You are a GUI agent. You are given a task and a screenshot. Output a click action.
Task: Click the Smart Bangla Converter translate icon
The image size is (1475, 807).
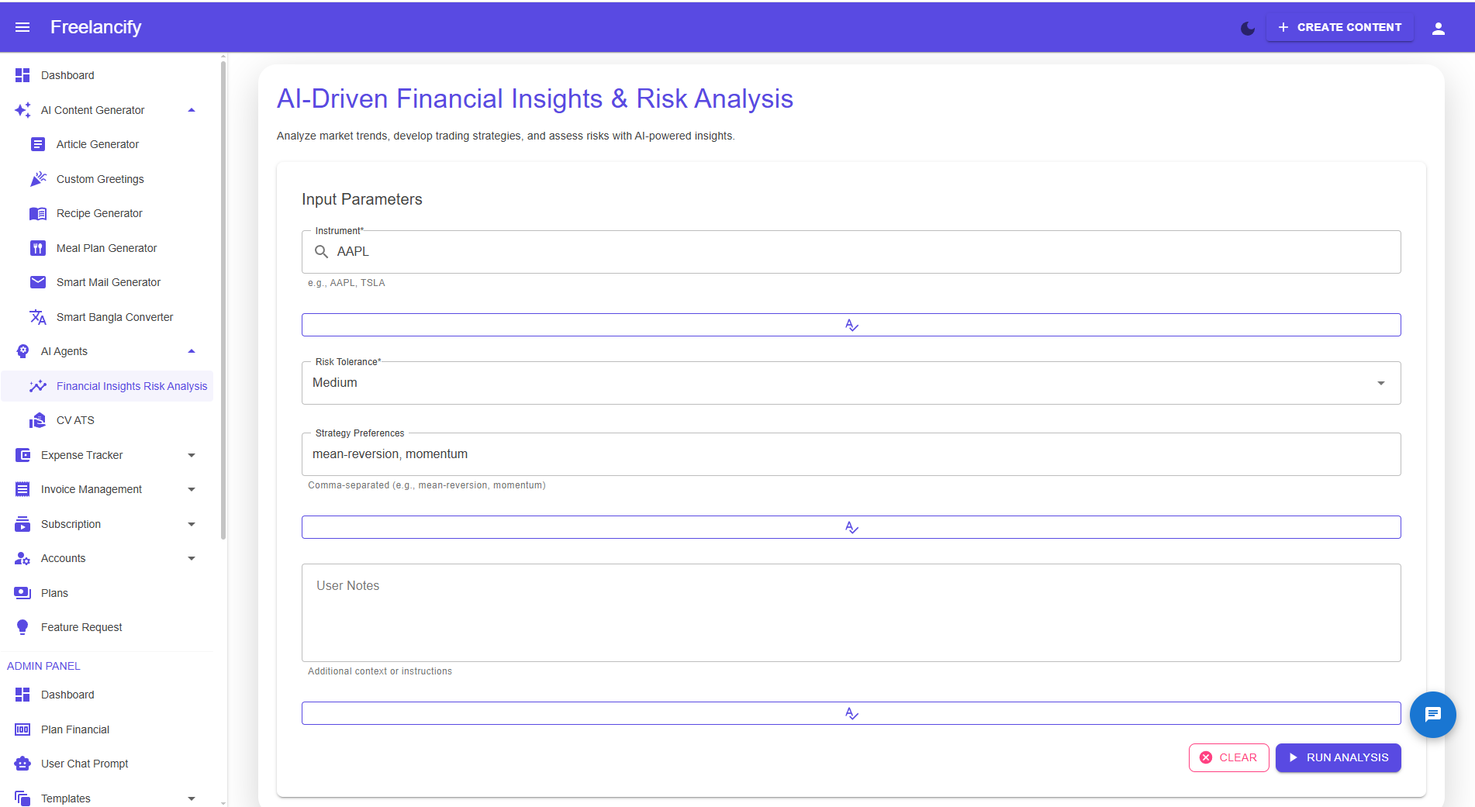pos(38,317)
